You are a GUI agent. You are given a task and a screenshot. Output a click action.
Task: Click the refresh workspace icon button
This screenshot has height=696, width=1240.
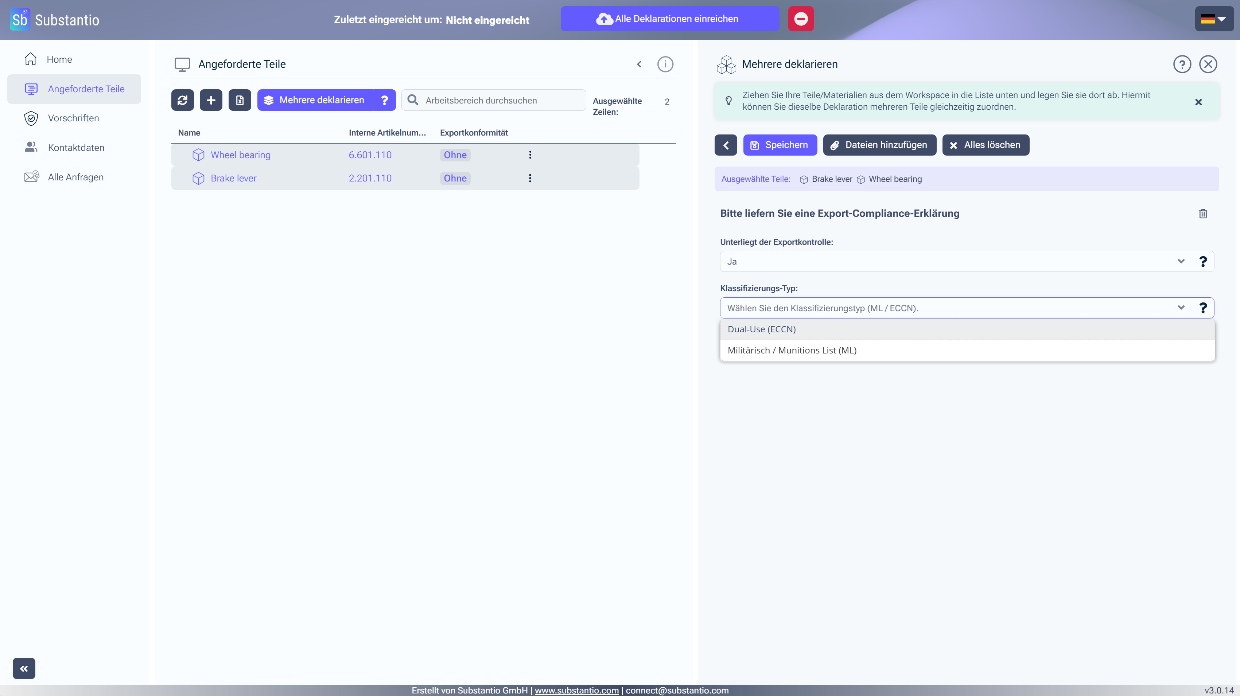182,100
